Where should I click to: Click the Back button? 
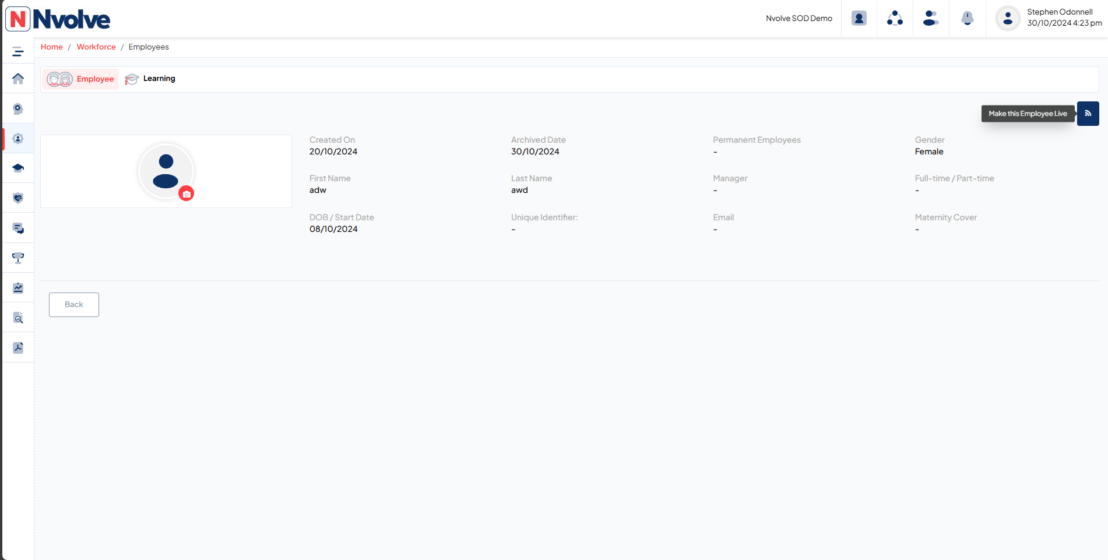pyautogui.click(x=74, y=305)
